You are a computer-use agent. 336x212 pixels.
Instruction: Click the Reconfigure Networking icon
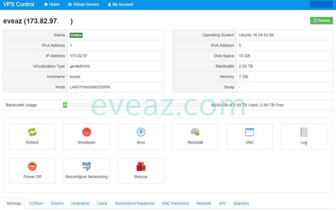(86, 166)
